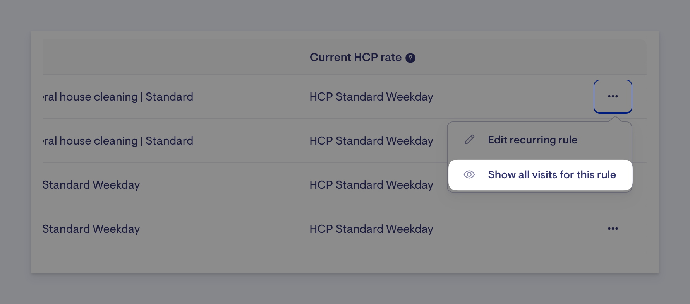Click last row's Standard Weekday name cell

coord(91,229)
